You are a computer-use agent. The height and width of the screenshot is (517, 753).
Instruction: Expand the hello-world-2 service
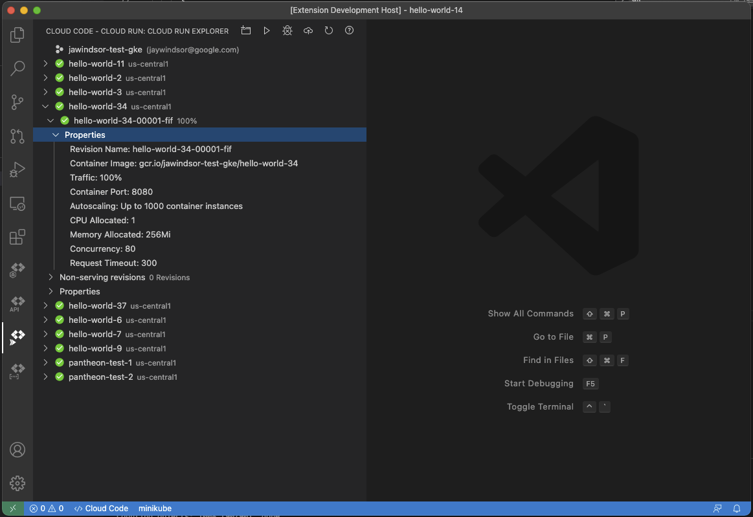(x=45, y=78)
